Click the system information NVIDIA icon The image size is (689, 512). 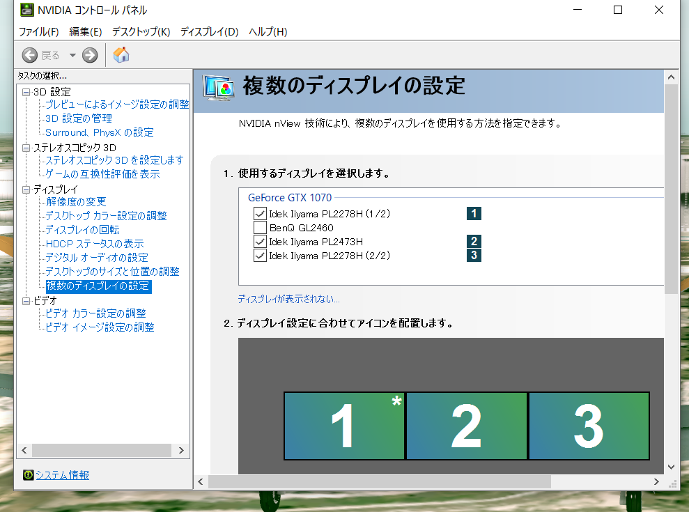28,474
